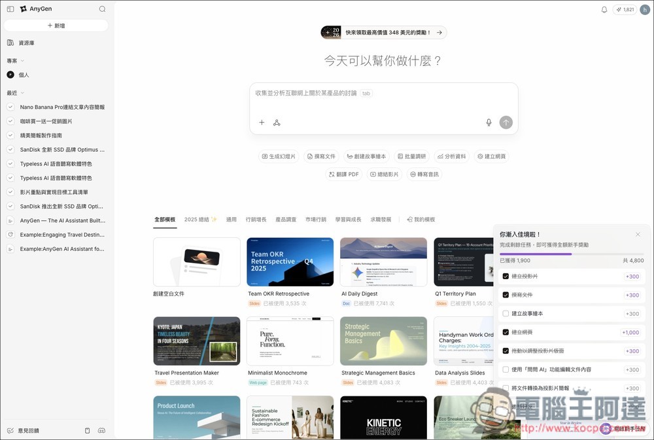The height and width of the screenshot is (440, 654).
Task: Select the 撰寫文件 chip
Action: pyautogui.click(x=321, y=156)
